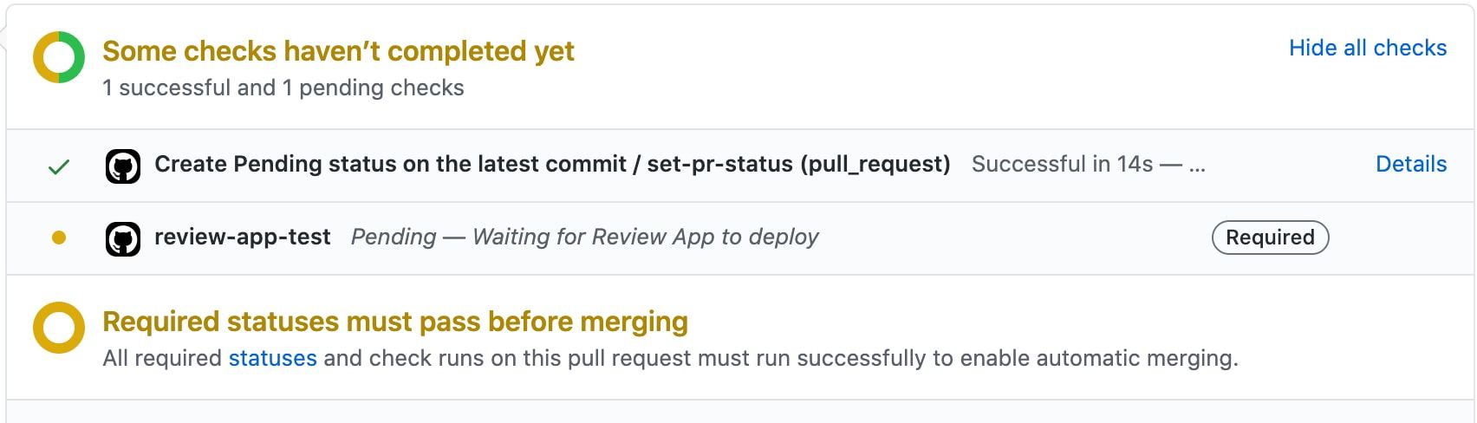Click the yellow pending dot for review-app-test
This screenshot has width=1477, height=423.
[59, 238]
